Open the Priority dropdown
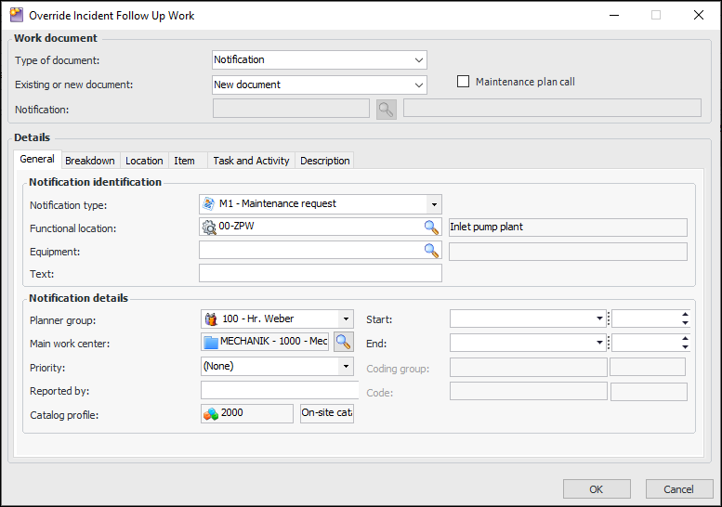 346,366
